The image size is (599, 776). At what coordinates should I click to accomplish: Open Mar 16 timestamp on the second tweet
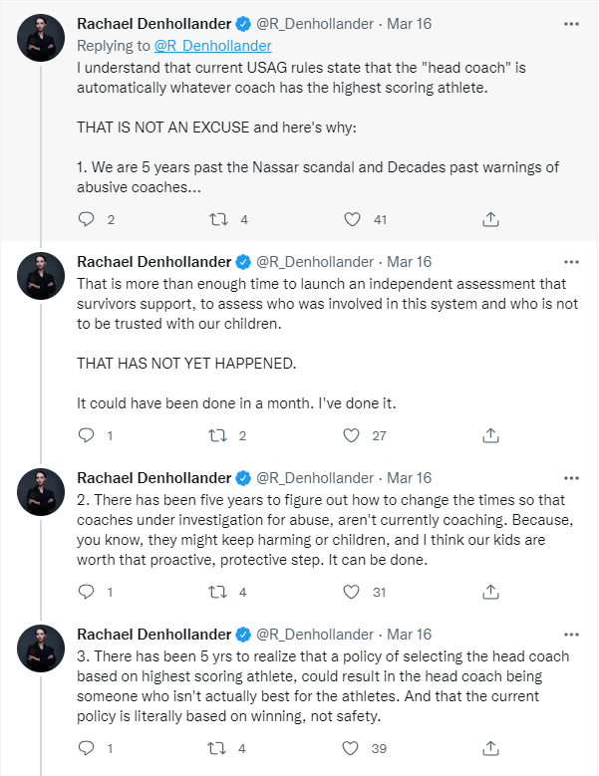point(409,262)
